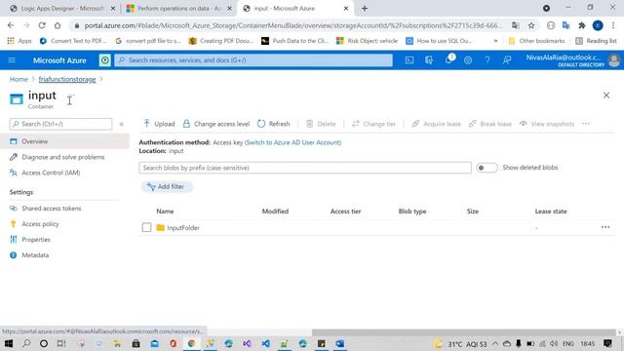Sort by the Modified column header
Screen dimensions: 624x351
[275, 212]
